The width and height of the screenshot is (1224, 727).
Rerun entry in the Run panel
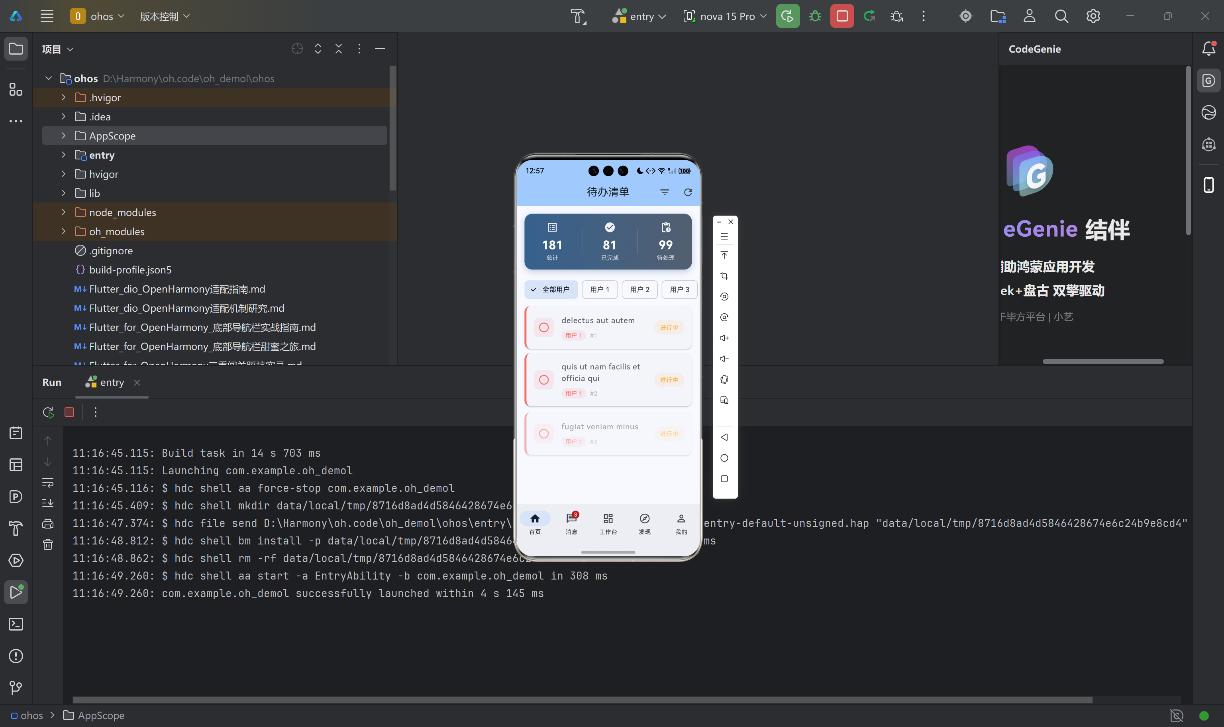click(48, 413)
